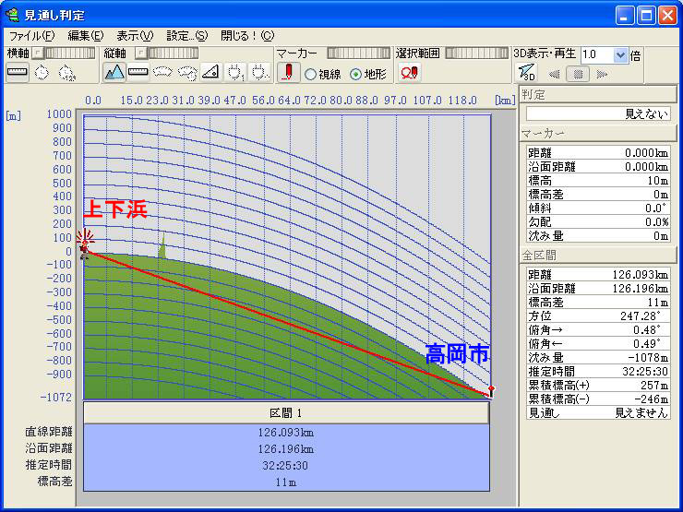Click the 累積標高(-) -246m row

tap(598, 399)
